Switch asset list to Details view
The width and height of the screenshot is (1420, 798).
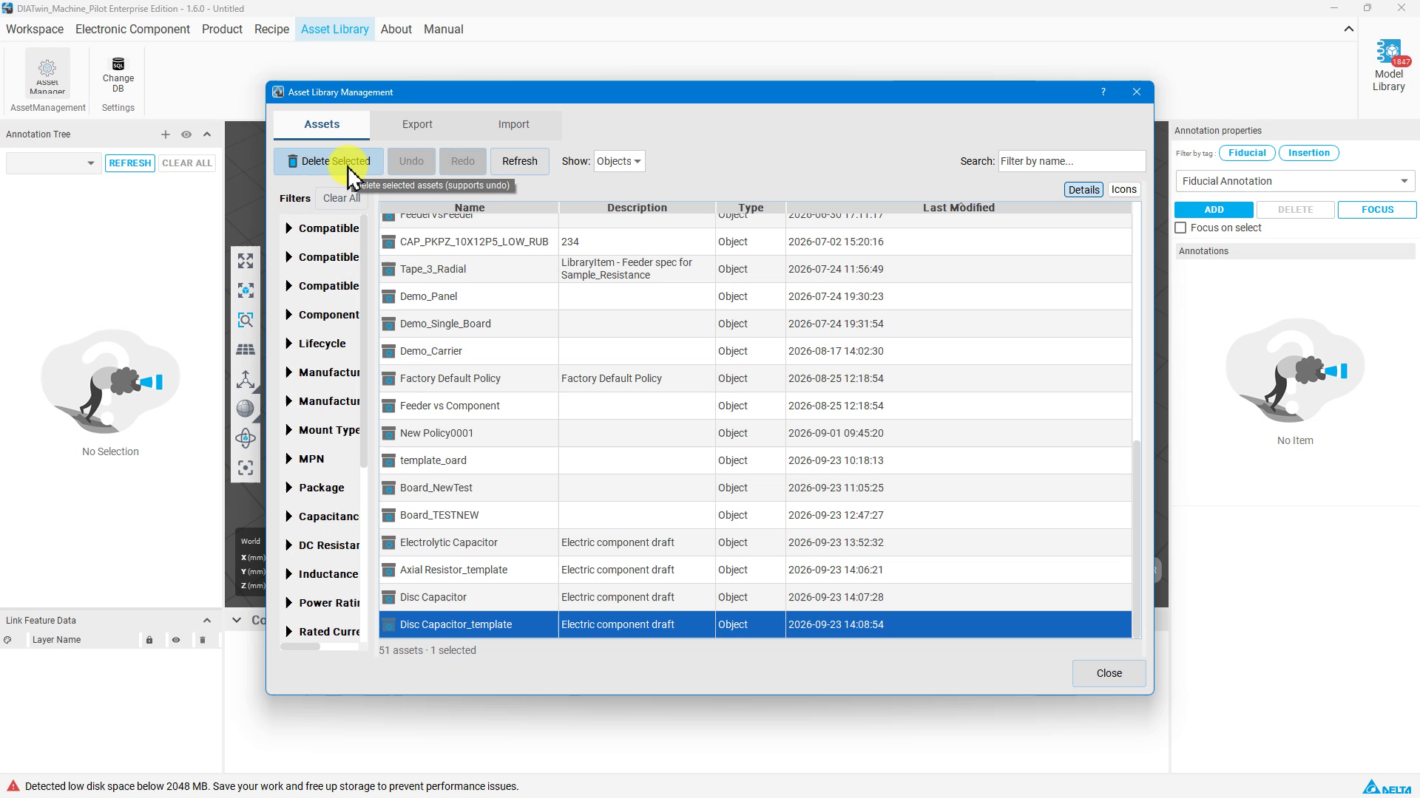pos(1083,190)
